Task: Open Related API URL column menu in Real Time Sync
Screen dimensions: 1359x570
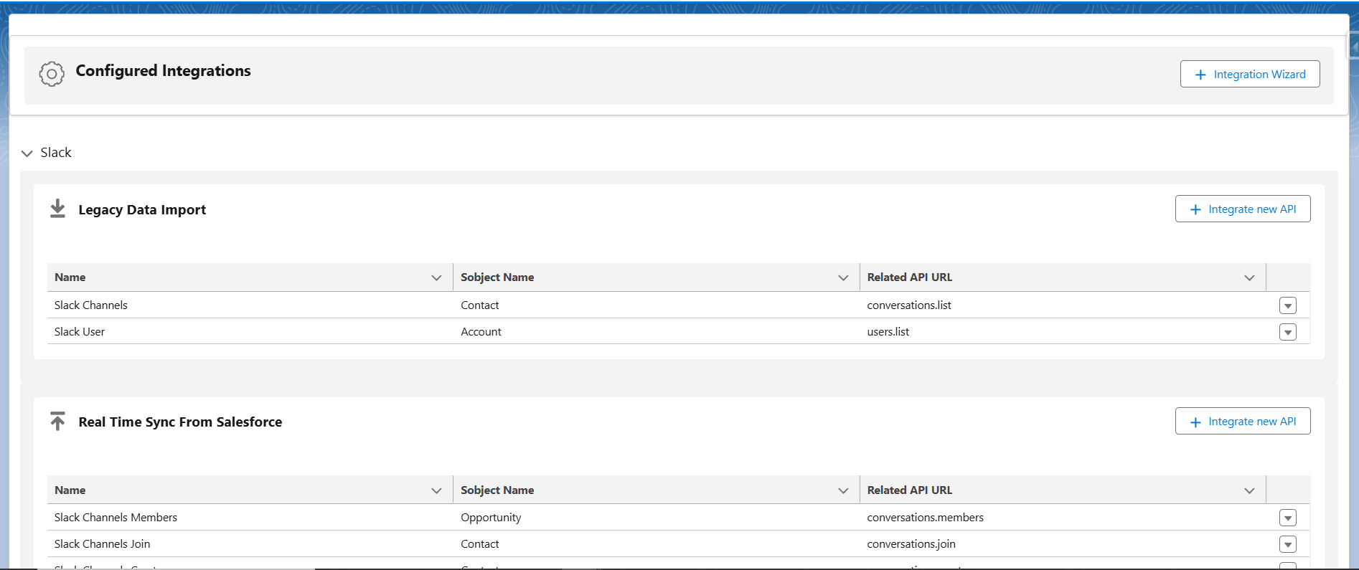Action: pos(1249,490)
